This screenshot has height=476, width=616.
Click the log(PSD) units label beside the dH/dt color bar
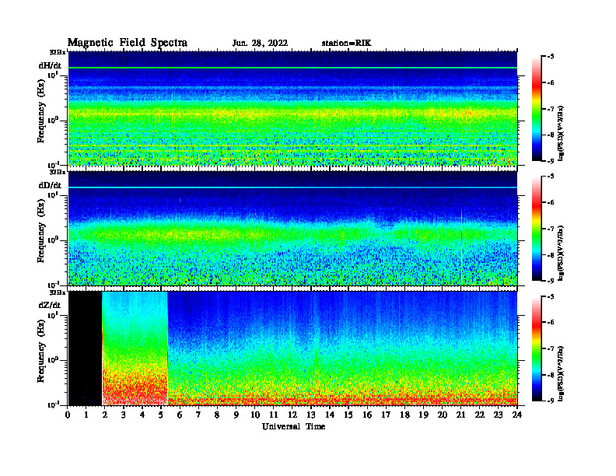[x=561, y=133]
